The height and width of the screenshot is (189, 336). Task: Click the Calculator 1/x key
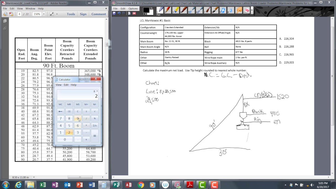94,125
